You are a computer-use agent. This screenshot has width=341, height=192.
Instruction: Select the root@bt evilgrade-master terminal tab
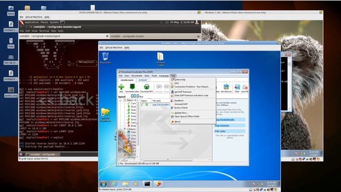[x=155, y=36]
